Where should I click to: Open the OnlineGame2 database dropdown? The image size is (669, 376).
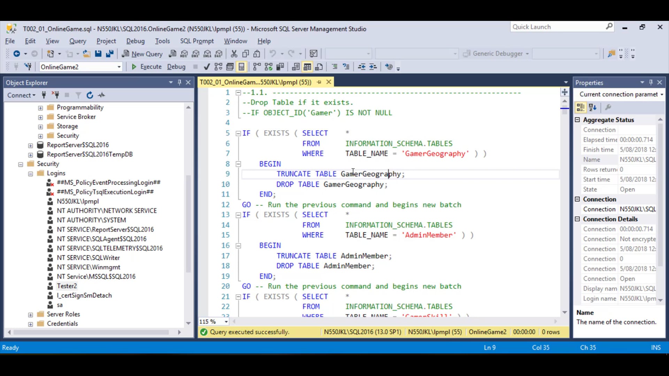[119, 67]
